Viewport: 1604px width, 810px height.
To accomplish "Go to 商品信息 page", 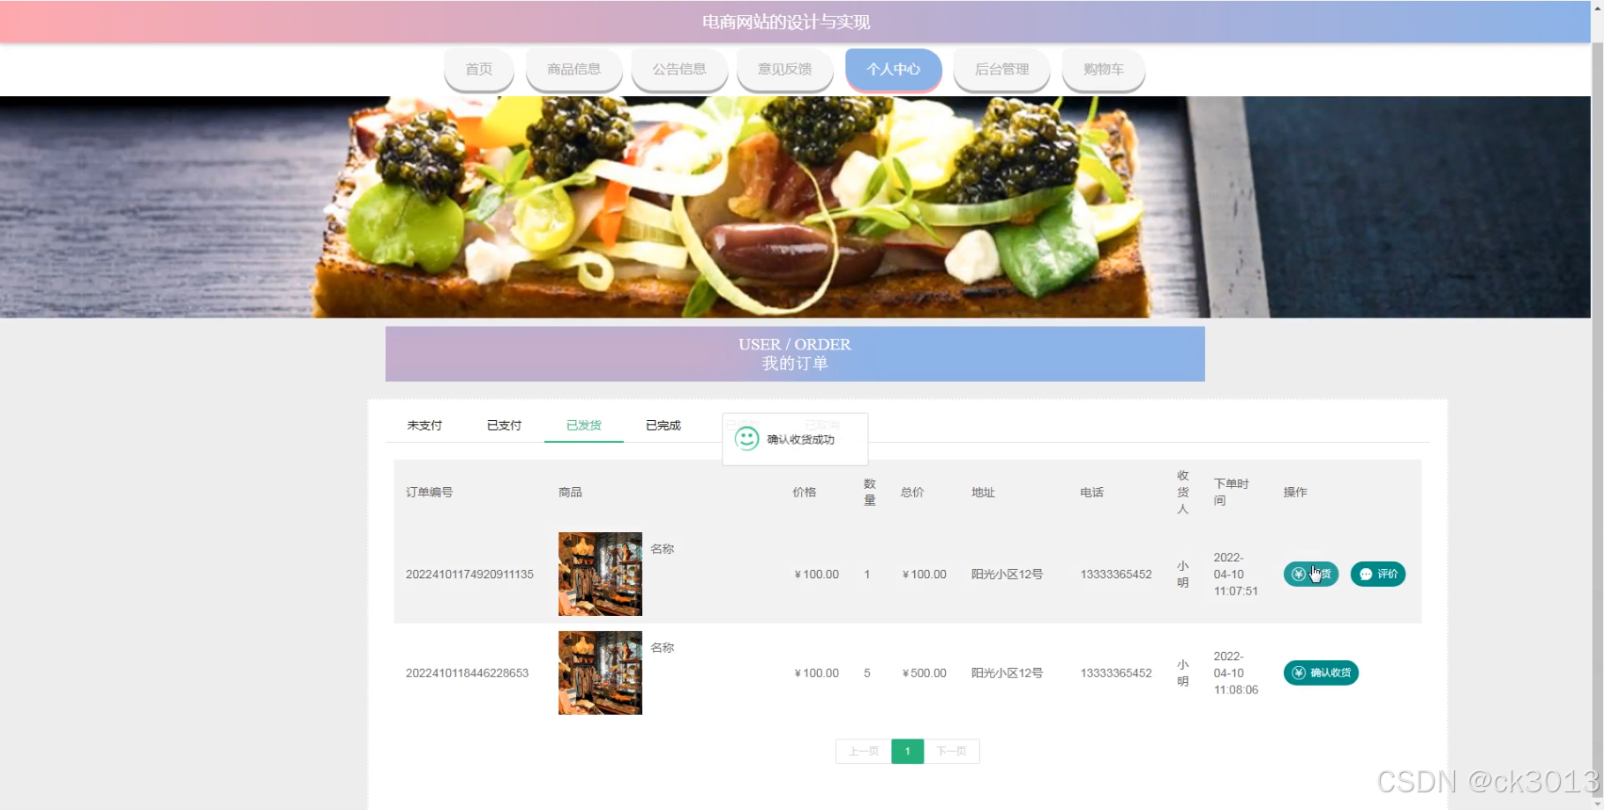I will 573,69.
